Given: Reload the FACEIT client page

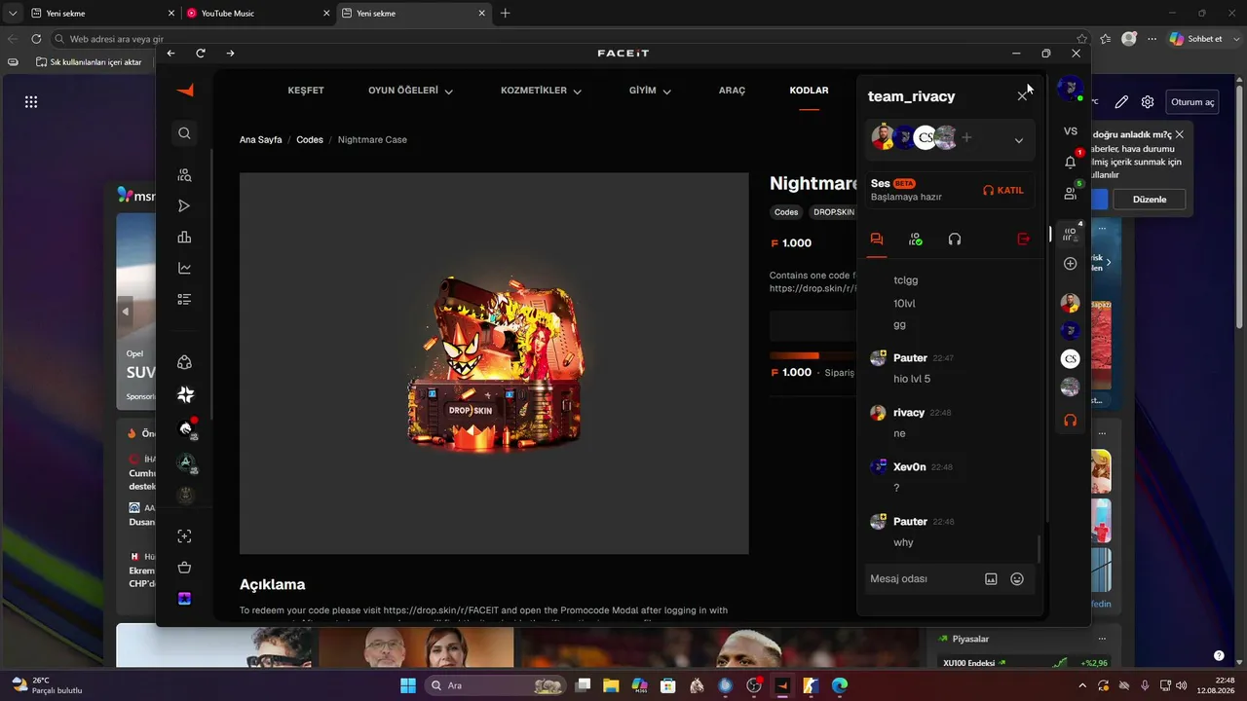Looking at the screenshot, I should [x=201, y=53].
